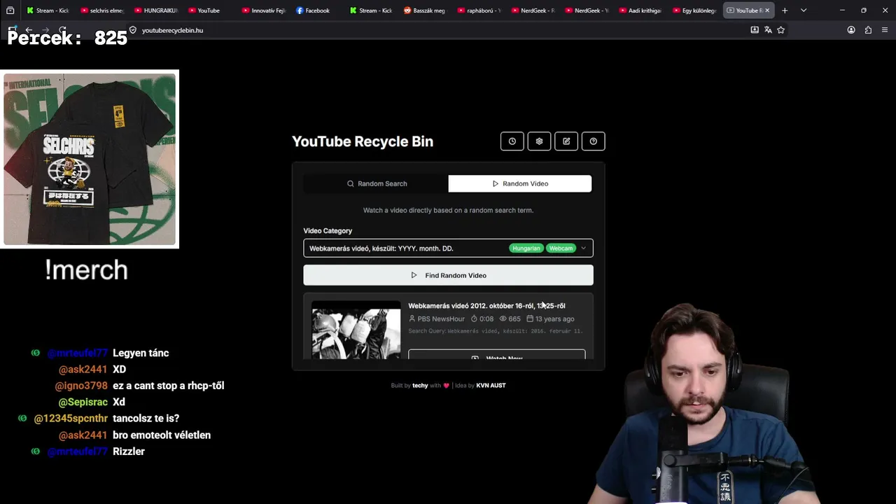The height and width of the screenshot is (504, 896).
Task: Switch to the Innovatív Fej browser tab
Action: pyautogui.click(x=263, y=10)
